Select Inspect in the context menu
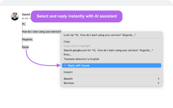Screen dimensions: 173x108 111,72
